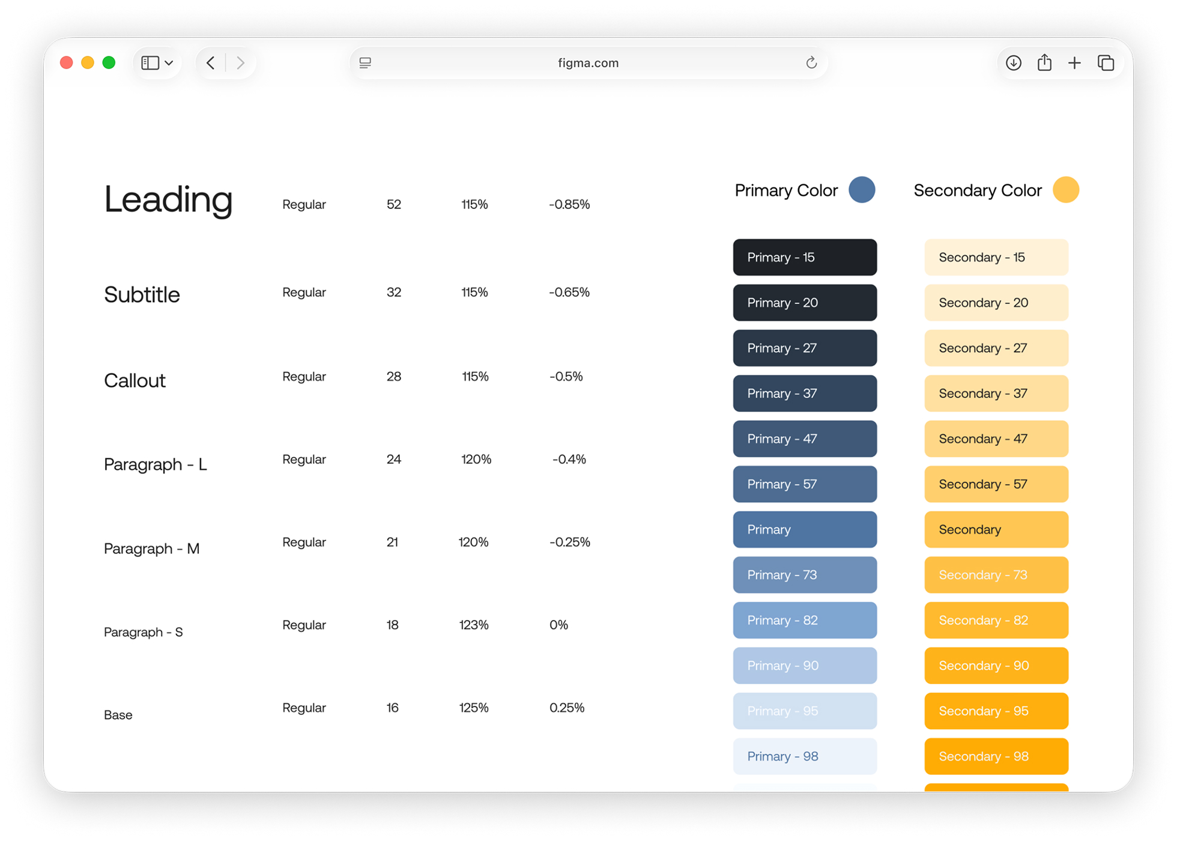Expand the sidebar options dropdown chevron

[x=169, y=62]
